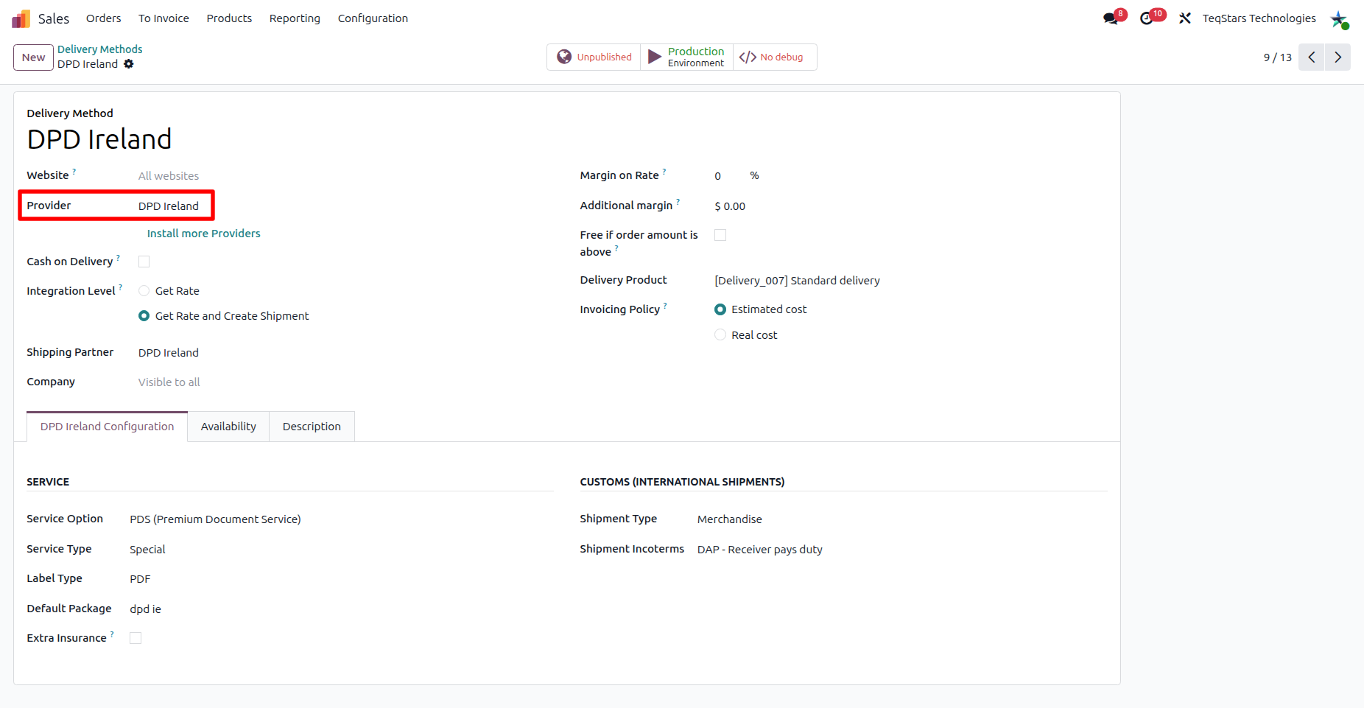Open the Orders menu
This screenshot has width=1364, height=708.
pos(103,18)
